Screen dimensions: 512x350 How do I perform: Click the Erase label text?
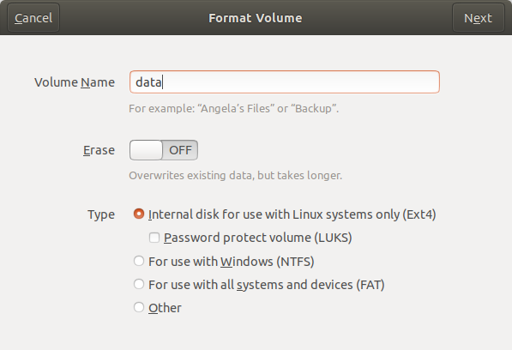(x=99, y=150)
